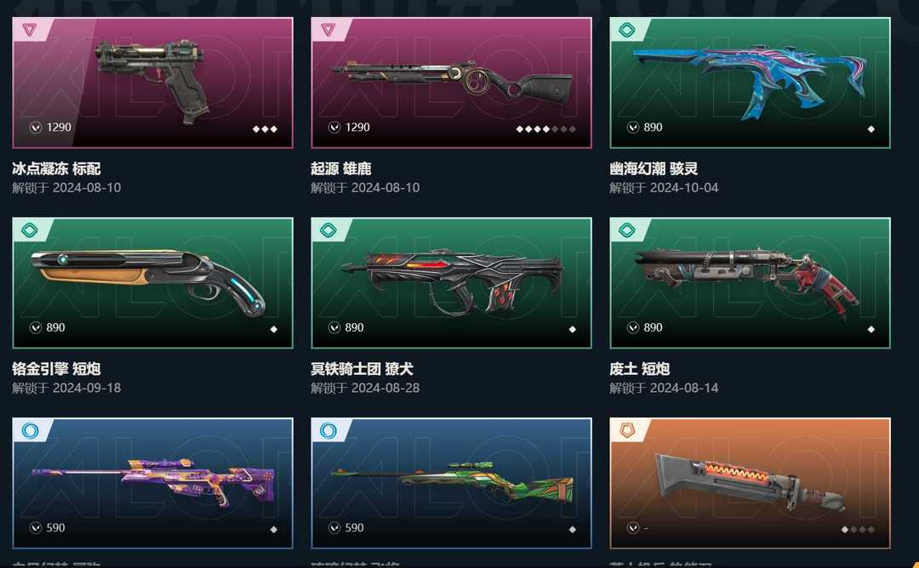This screenshot has height=568, width=919.
Task: Click the VP currency icon beside 1290 on 冰点凝冻
Action: click(36, 127)
